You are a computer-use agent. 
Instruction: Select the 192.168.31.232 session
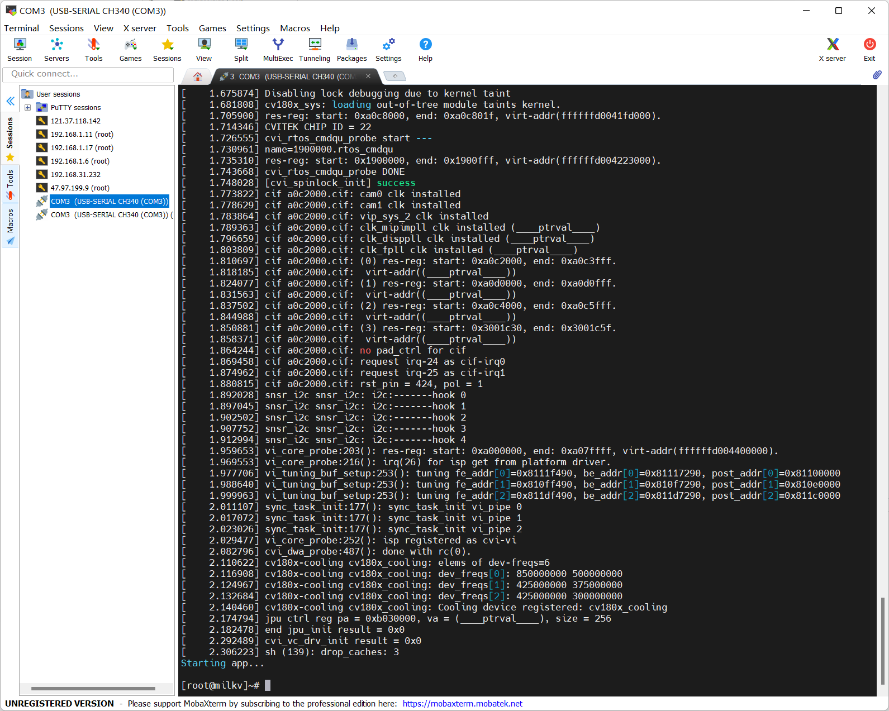coord(75,174)
